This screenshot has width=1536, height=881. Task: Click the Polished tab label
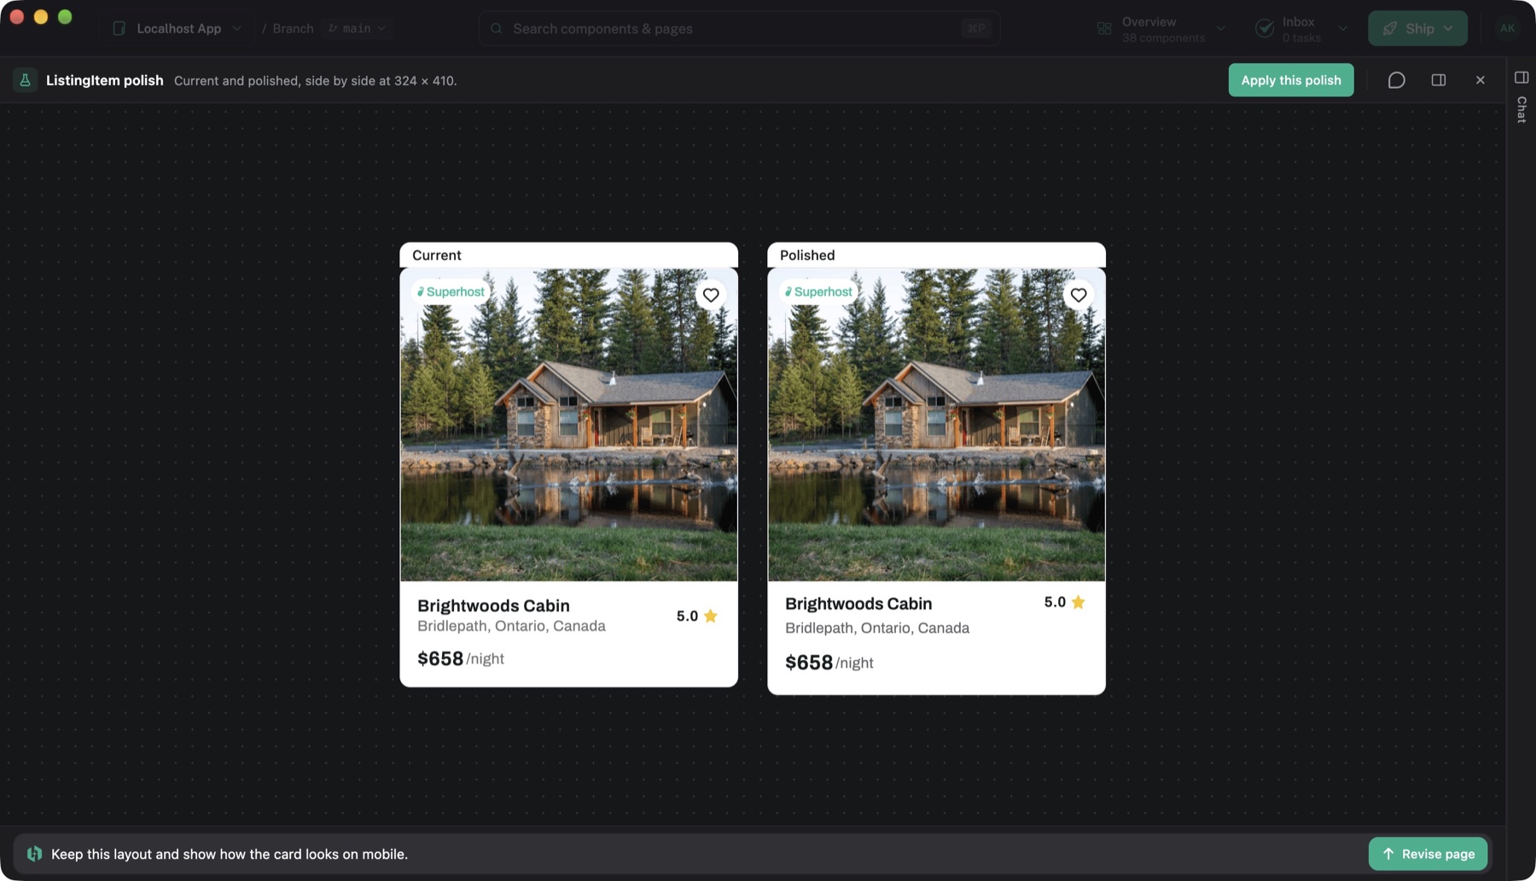pos(806,255)
